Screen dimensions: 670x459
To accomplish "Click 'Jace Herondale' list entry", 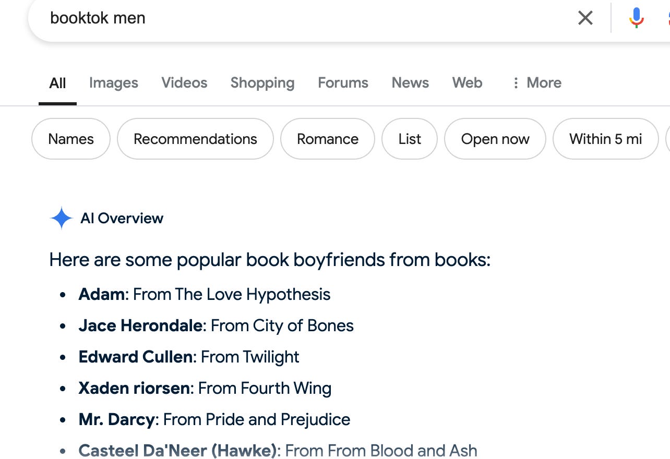I will pyautogui.click(x=140, y=325).
